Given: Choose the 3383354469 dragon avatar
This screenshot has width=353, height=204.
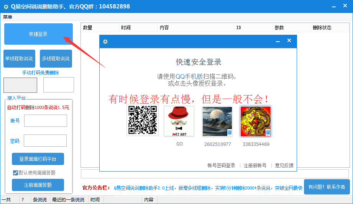Looking at the screenshot, I should (256, 121).
